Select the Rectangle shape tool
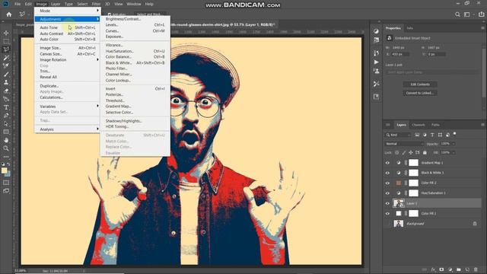The width and height of the screenshot is (487, 274). (6, 132)
